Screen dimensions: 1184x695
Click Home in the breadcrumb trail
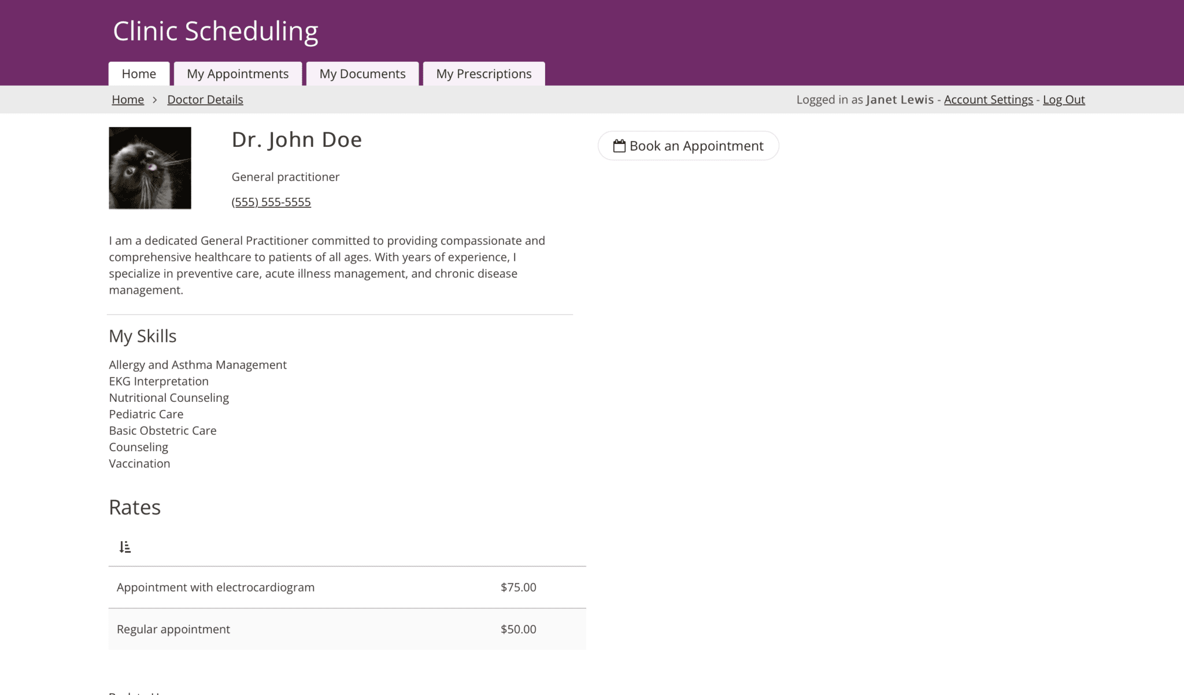pyautogui.click(x=127, y=99)
